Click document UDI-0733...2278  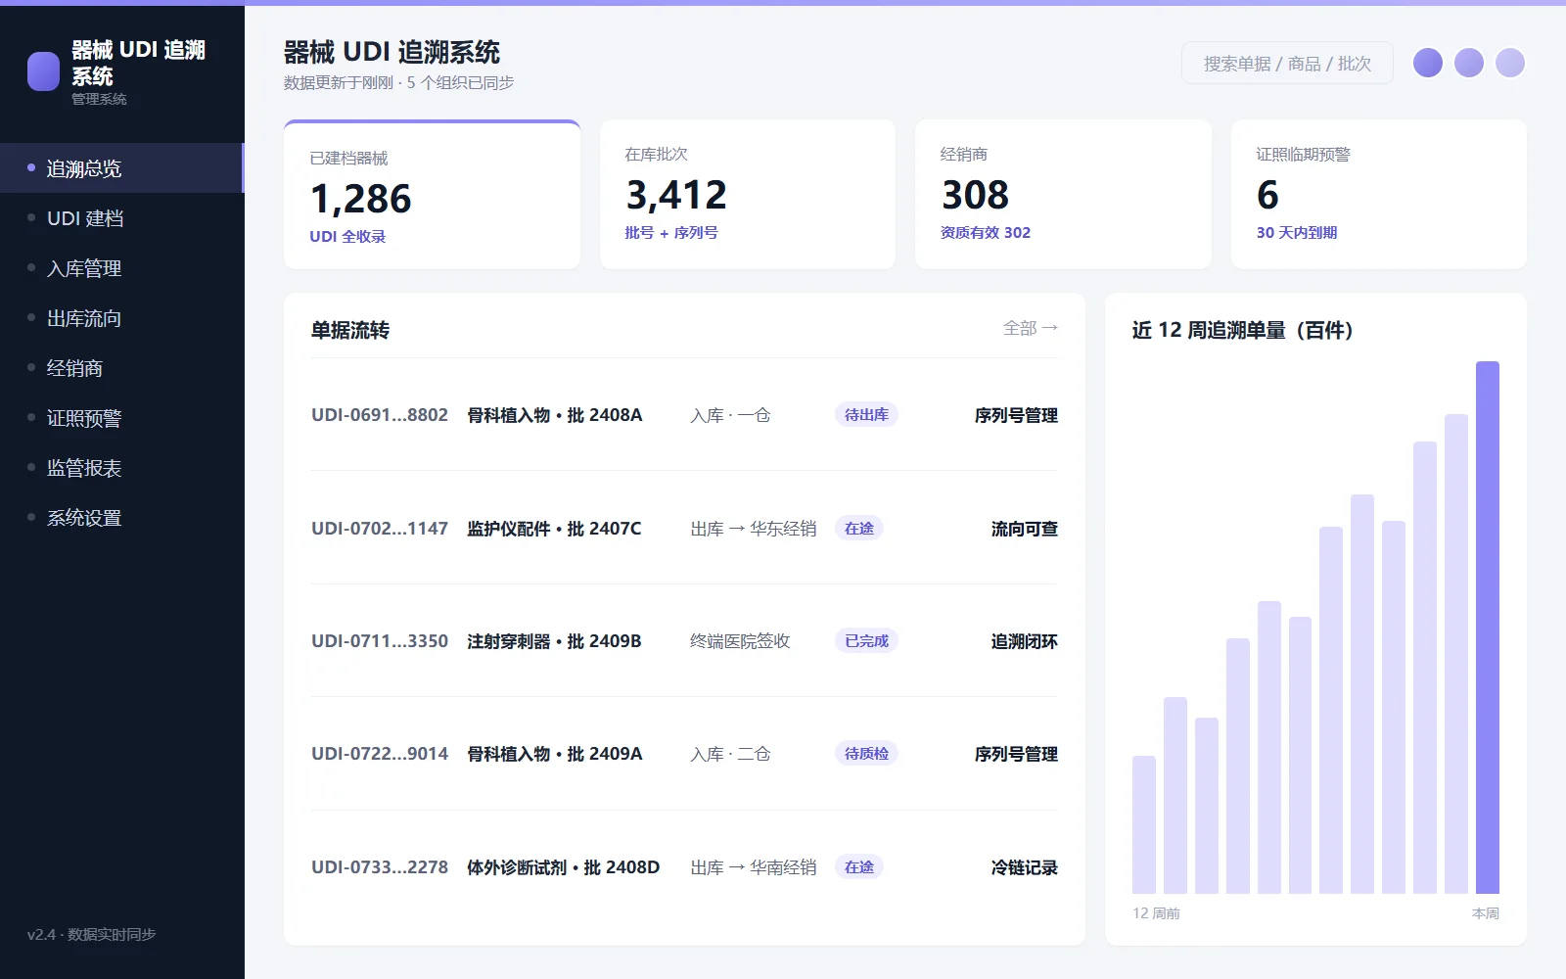(x=380, y=867)
